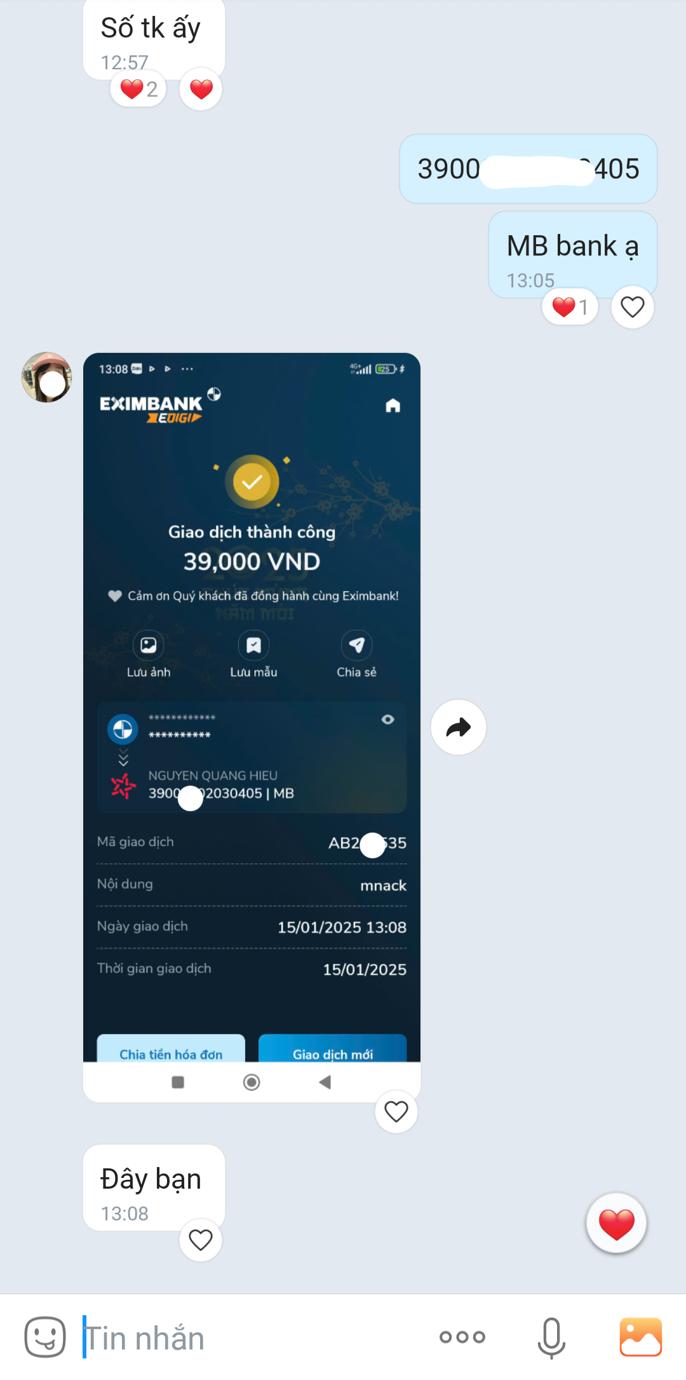686x1380 pixels.
Task: Tap the "Lưu ảnh" save image option
Action: (x=149, y=655)
